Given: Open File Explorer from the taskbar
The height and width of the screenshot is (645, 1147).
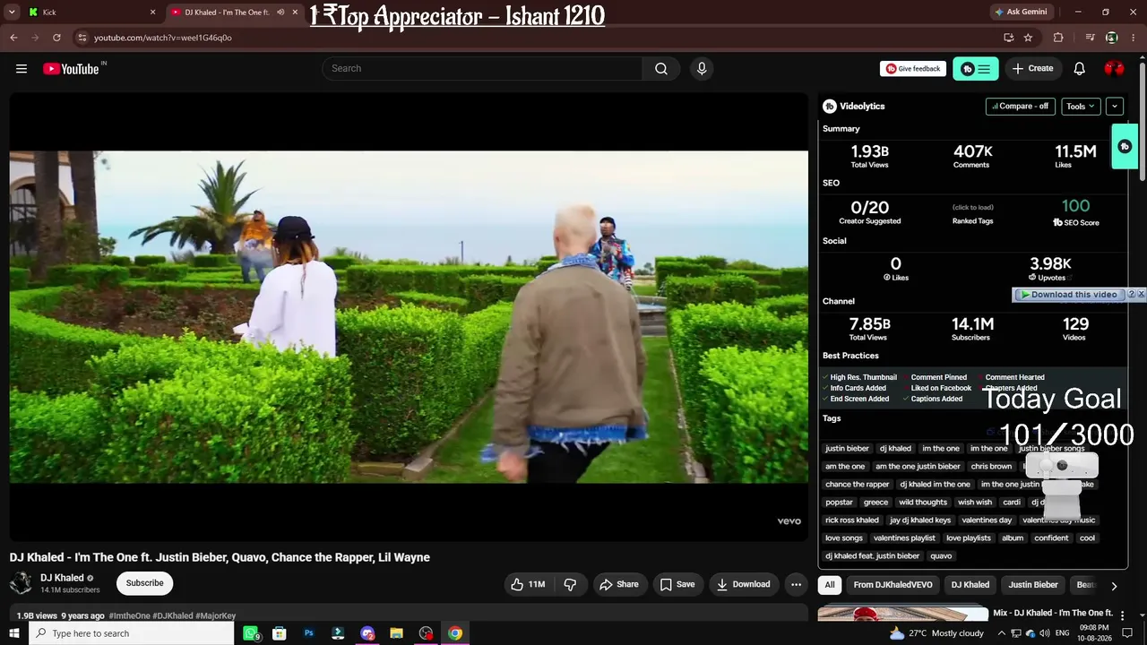Looking at the screenshot, I should click(x=396, y=633).
